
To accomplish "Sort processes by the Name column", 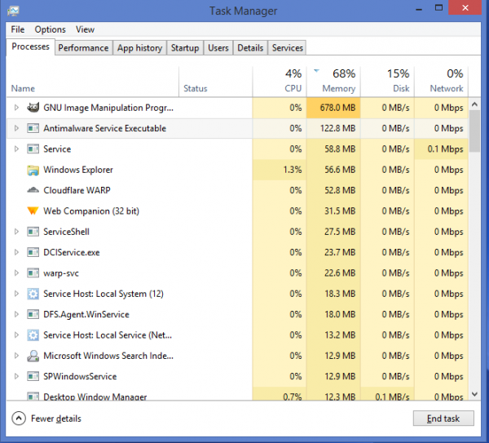I will point(92,82).
